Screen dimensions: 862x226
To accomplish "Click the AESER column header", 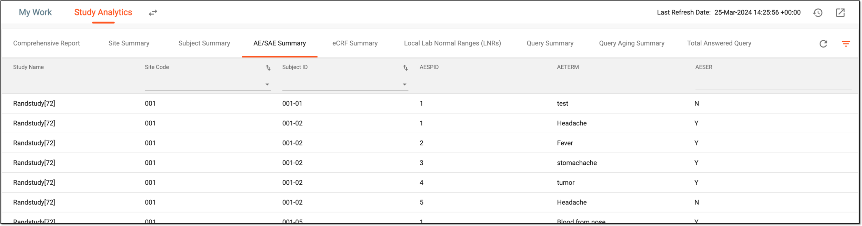I will pyautogui.click(x=704, y=67).
